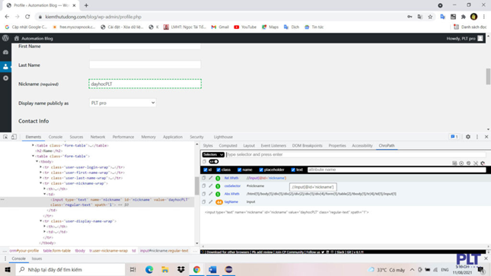The image size is (491, 276).
Task: Edit the cssSelector with pencil icon
Action: pos(210,186)
